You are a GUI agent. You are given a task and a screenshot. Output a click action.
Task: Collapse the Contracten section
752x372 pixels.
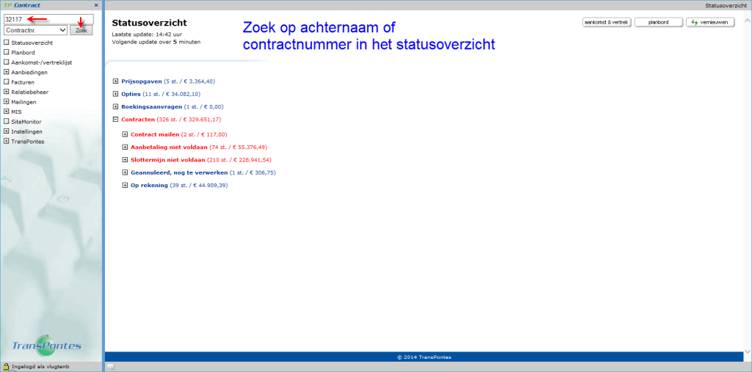click(115, 119)
